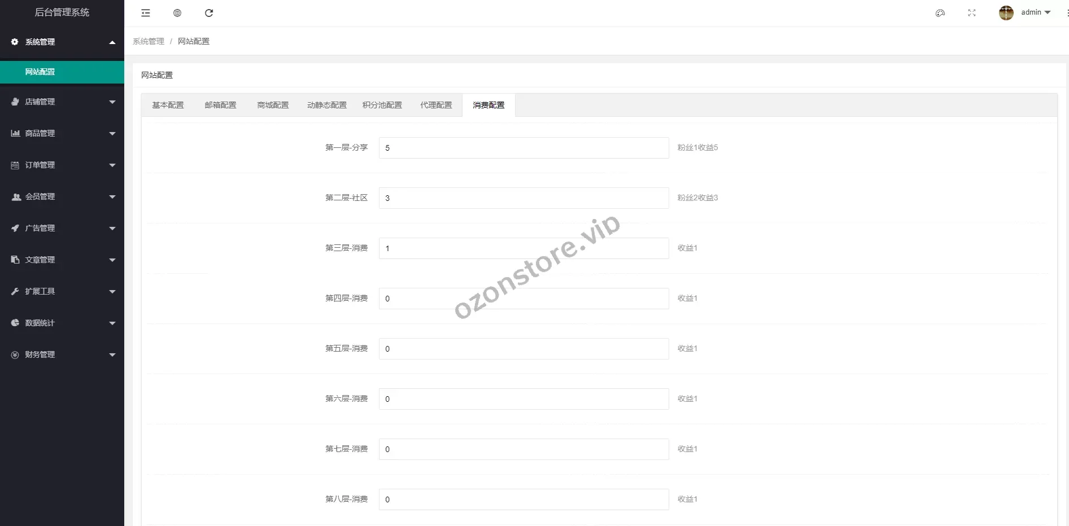Viewport: 1069px width, 526px height.
Task: Click the 系统管理 breadcrumb link
Action: [149, 41]
